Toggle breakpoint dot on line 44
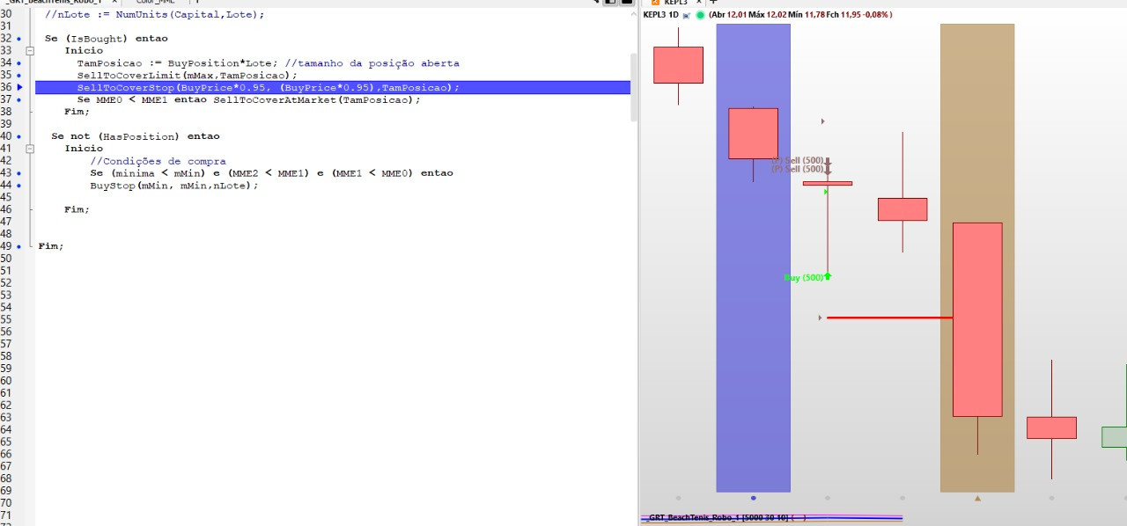The image size is (1127, 526). click(18, 186)
